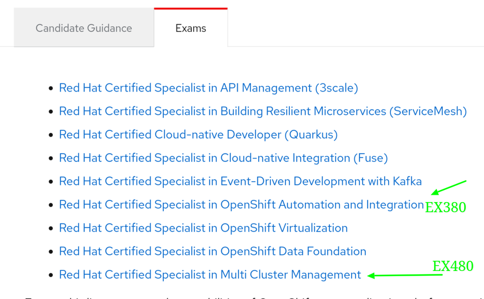This screenshot has width=484, height=299.
Task: Follow the Event-Driven Development with Kafka link
Action: [x=240, y=181]
